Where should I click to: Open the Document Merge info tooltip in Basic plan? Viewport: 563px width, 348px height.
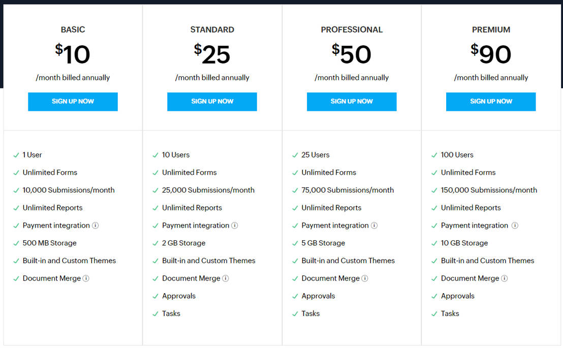point(86,278)
